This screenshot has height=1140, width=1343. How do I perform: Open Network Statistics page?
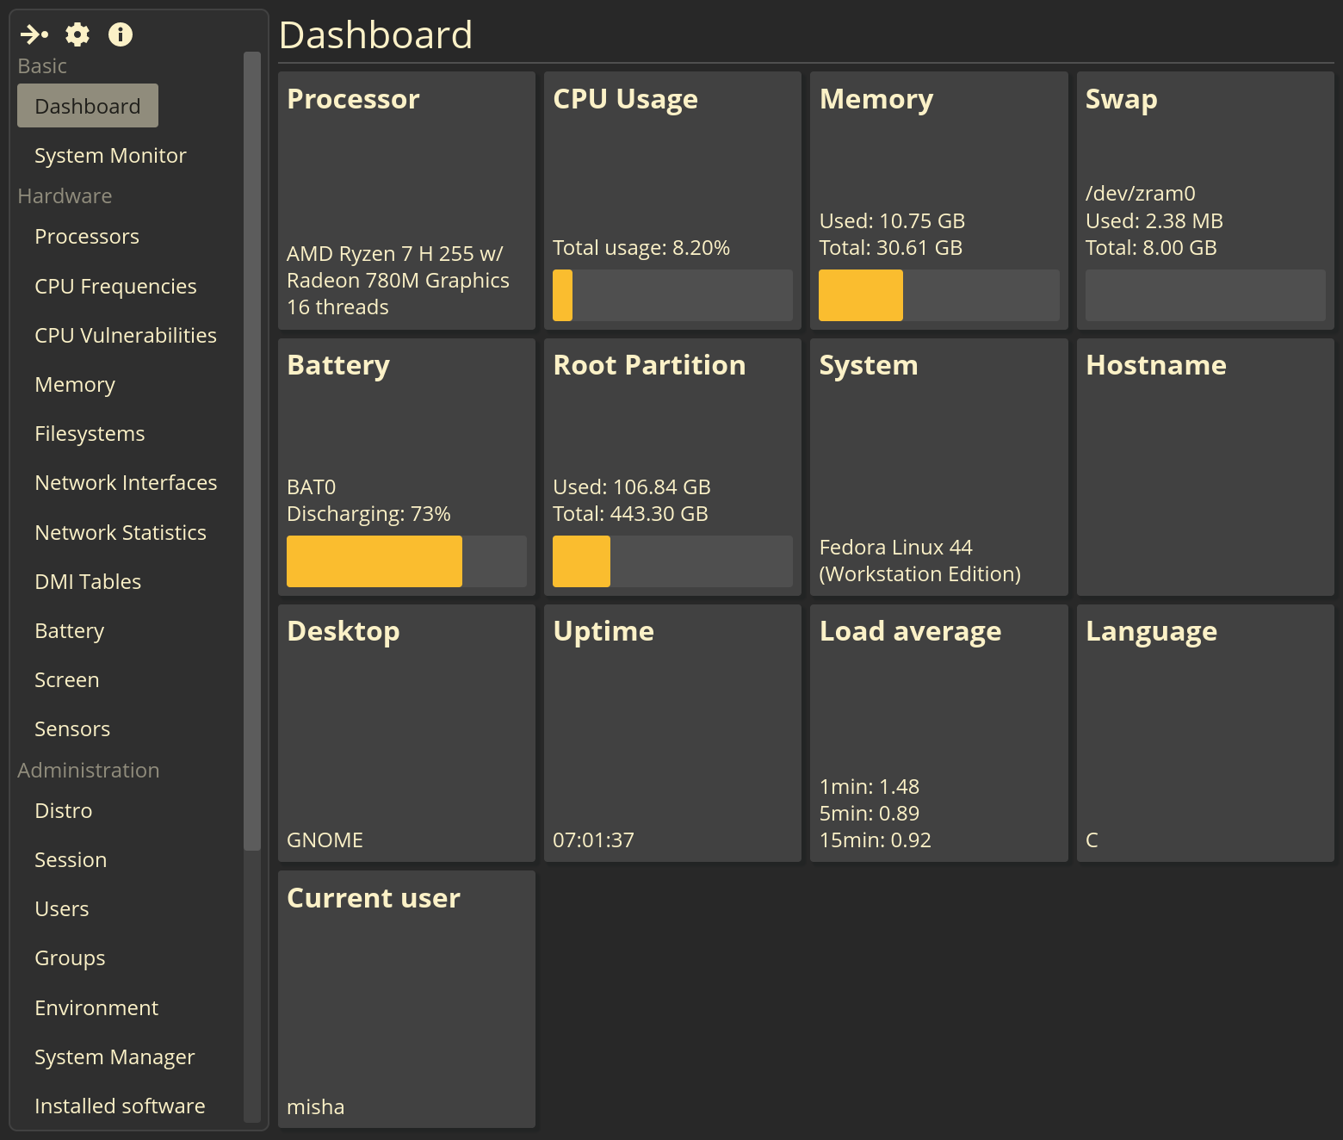(x=121, y=532)
